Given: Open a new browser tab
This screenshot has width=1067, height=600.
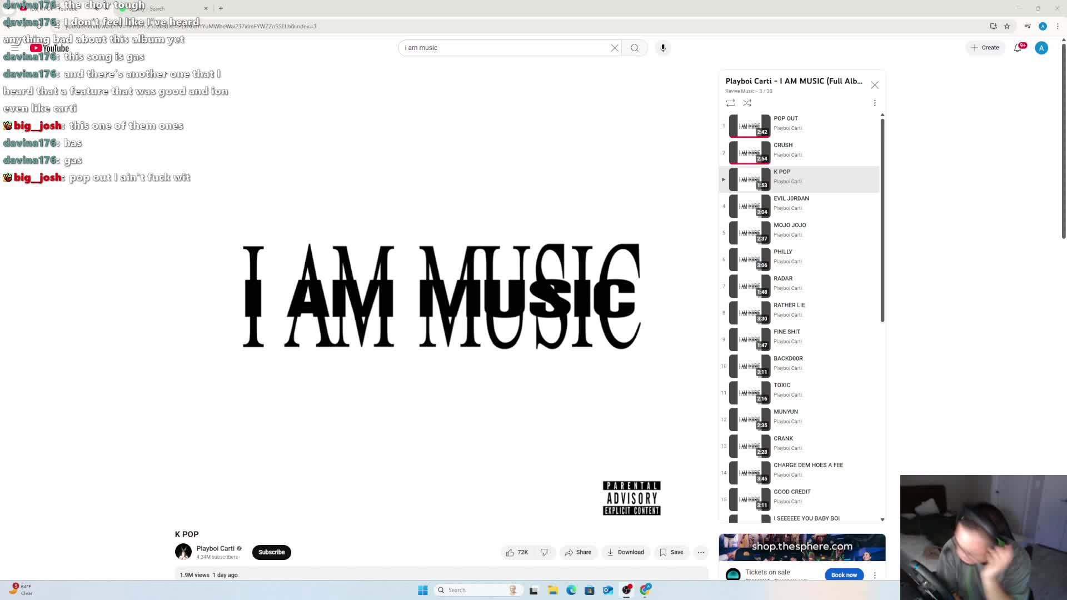Looking at the screenshot, I should tap(221, 8).
